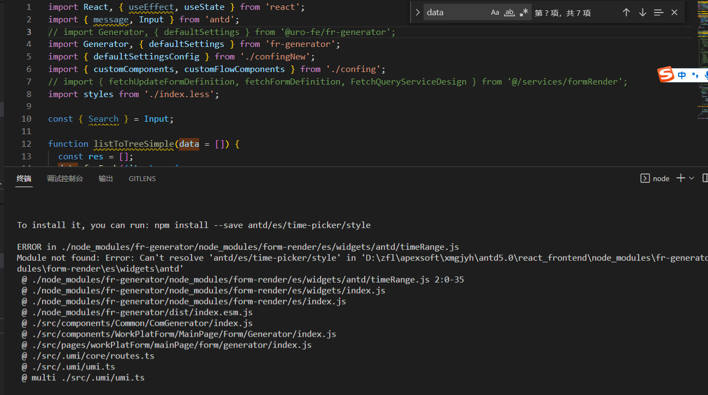The height and width of the screenshot is (395, 708).
Task: Enable Use Regular Expression in search
Action: pyautogui.click(x=525, y=11)
